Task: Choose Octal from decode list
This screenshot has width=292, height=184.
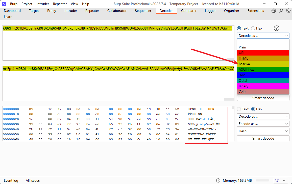Action: pyautogui.click(x=263, y=81)
